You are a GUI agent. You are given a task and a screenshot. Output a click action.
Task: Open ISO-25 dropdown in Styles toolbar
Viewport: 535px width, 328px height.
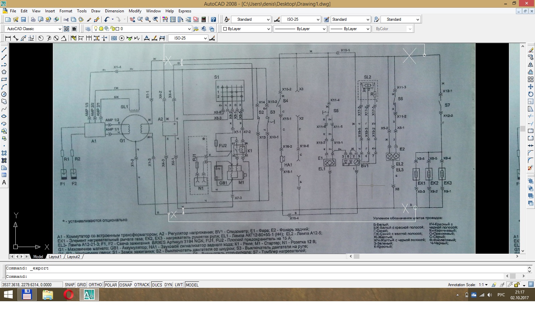pyautogui.click(x=318, y=19)
